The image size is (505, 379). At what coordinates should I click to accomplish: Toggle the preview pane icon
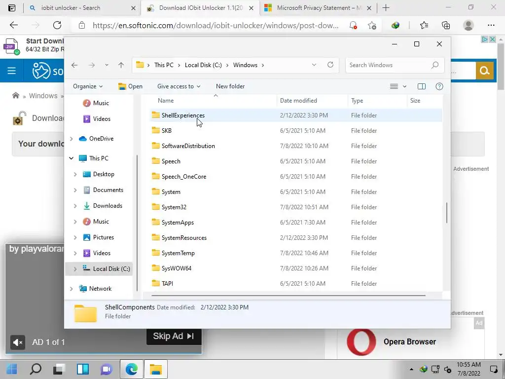[422, 86]
